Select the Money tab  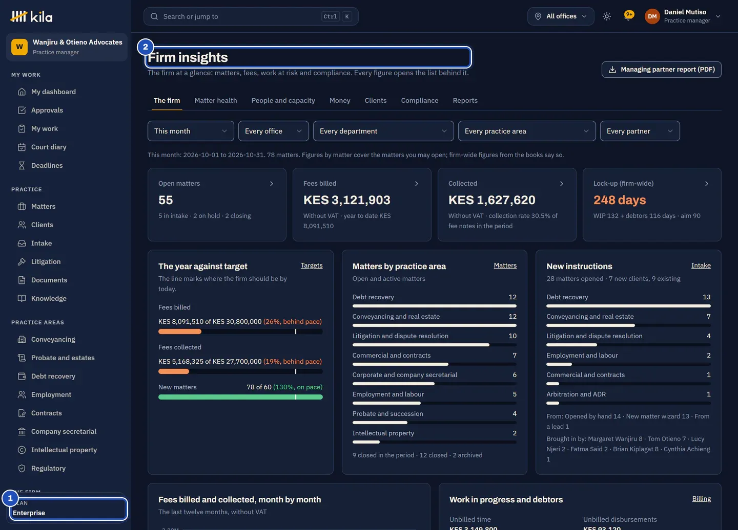pyautogui.click(x=340, y=100)
